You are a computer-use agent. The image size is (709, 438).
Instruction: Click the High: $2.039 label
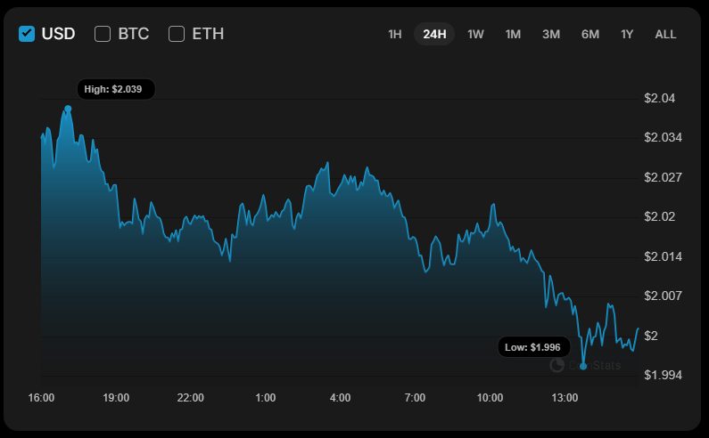[116, 89]
